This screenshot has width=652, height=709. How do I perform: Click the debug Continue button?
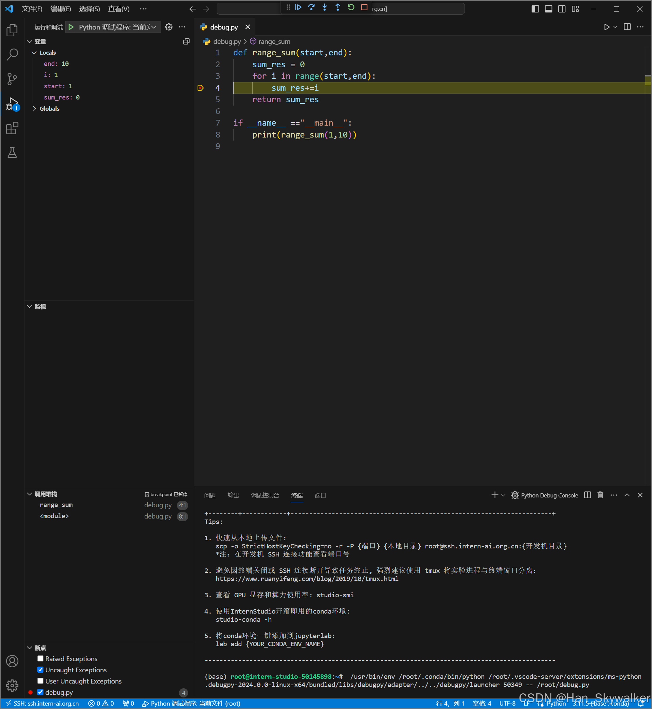[298, 7]
